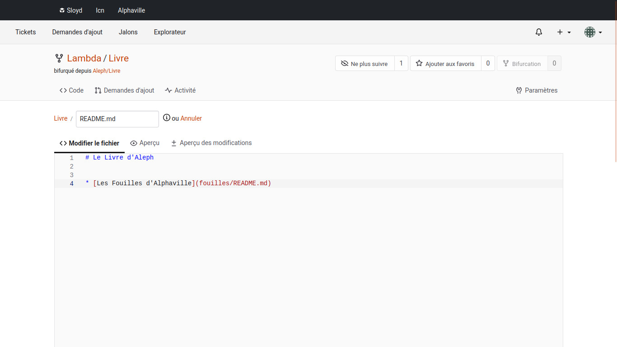Click the fork repository icon beside Lambda
Viewport: 617px width, 347px height.
[59, 58]
